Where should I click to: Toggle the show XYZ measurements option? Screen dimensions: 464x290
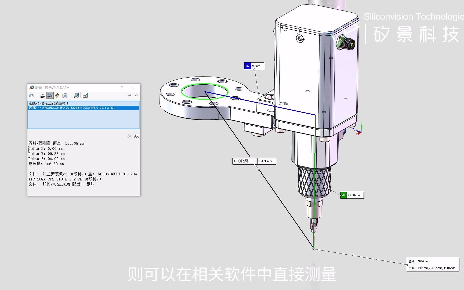pos(50,95)
